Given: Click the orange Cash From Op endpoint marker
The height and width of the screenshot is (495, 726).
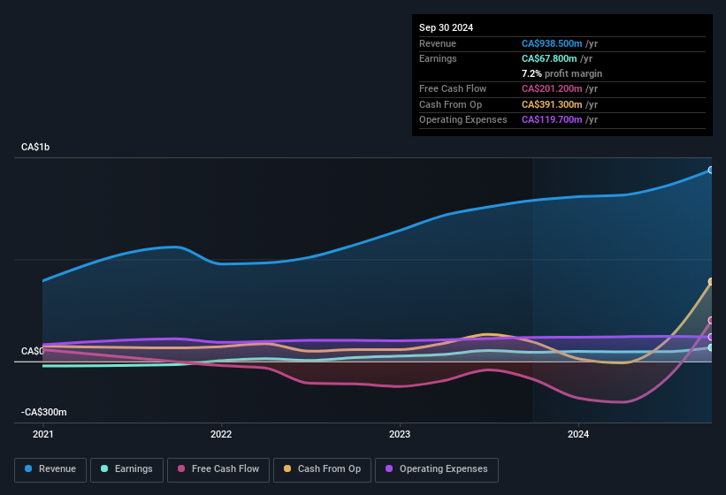Looking at the screenshot, I should [x=711, y=282].
